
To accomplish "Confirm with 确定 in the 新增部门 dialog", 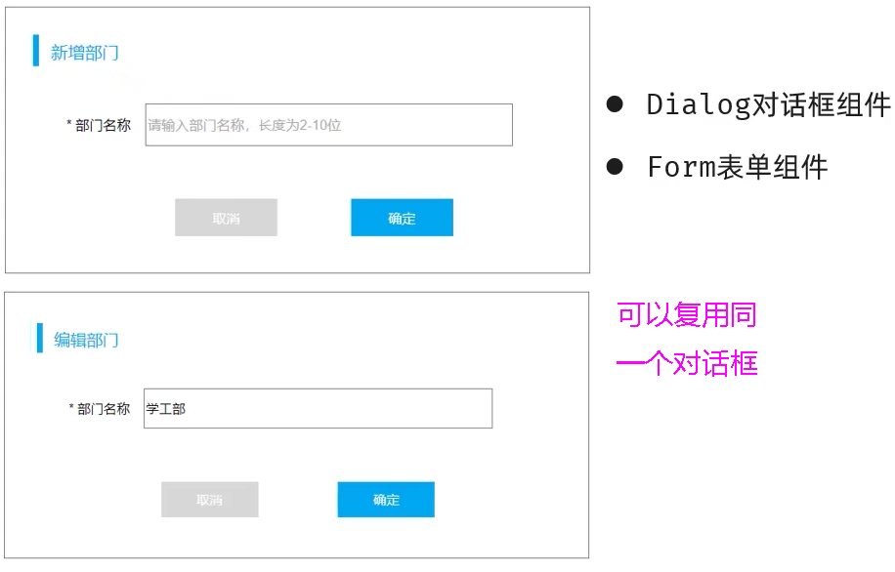I will pos(402,219).
